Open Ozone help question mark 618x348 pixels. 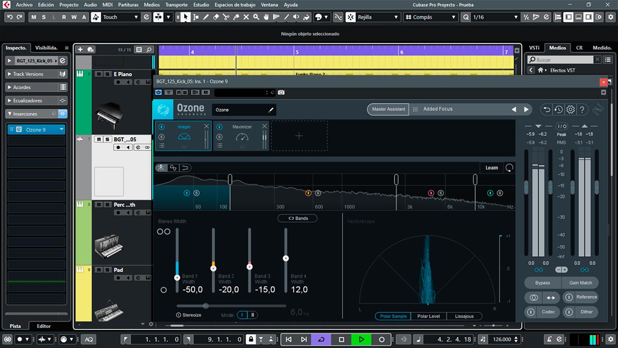pyautogui.click(x=582, y=109)
